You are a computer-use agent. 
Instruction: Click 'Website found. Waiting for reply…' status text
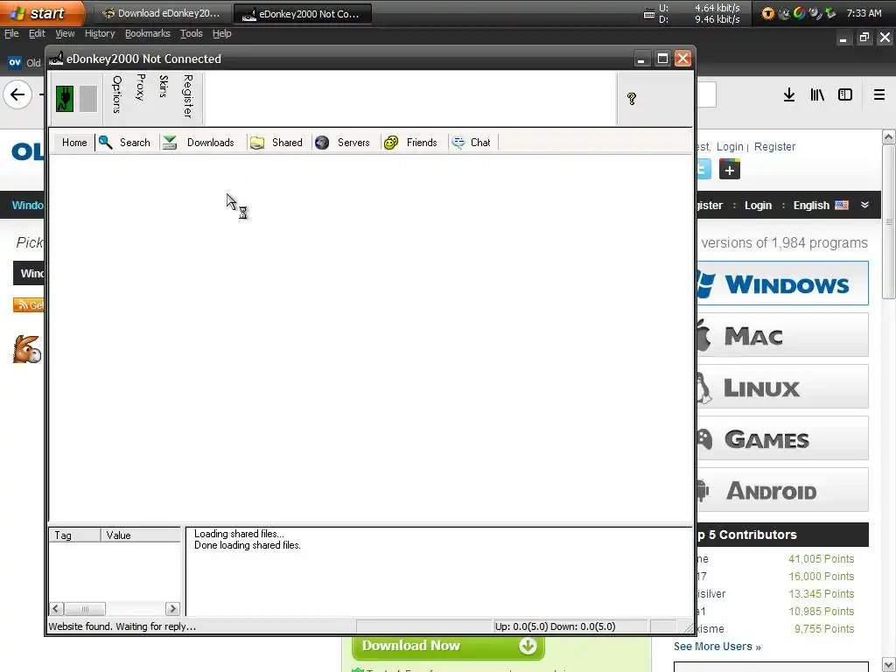tap(122, 626)
